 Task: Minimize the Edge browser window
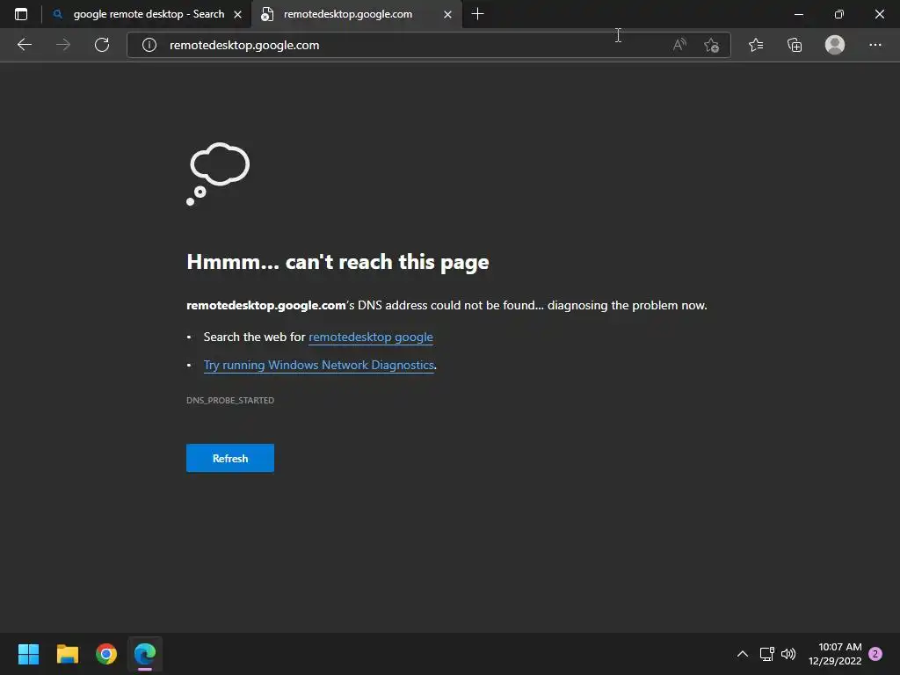pos(798,14)
